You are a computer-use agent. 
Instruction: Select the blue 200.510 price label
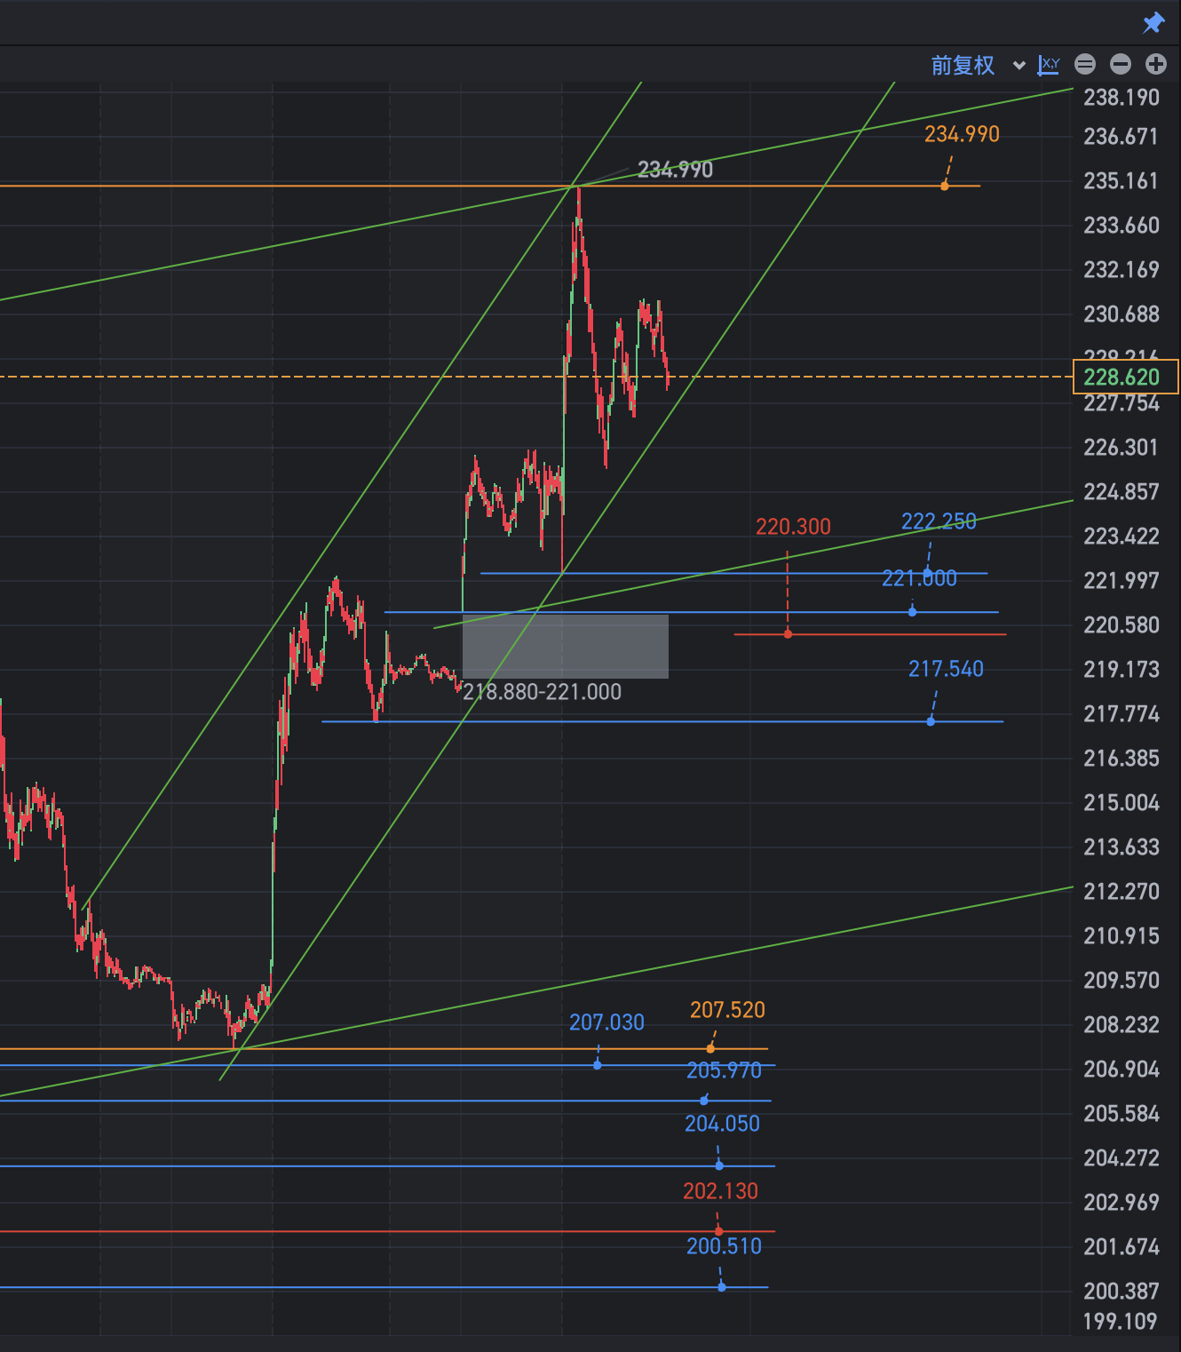point(724,1246)
